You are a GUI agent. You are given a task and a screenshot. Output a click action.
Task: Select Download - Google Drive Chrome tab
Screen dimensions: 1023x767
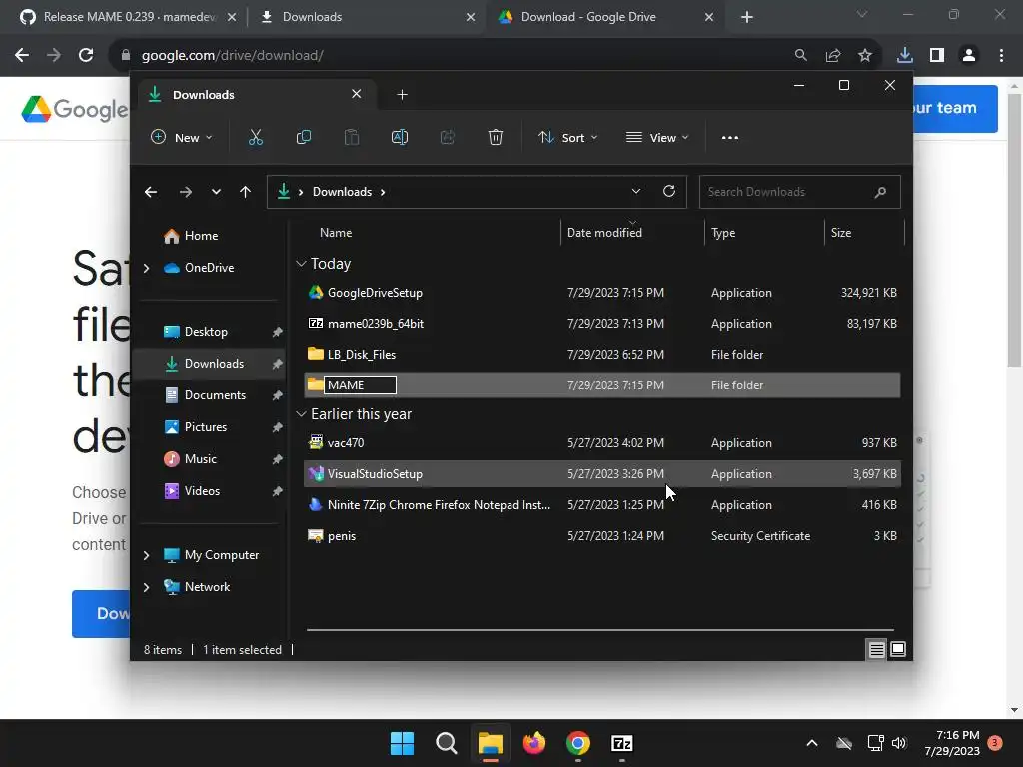point(606,17)
